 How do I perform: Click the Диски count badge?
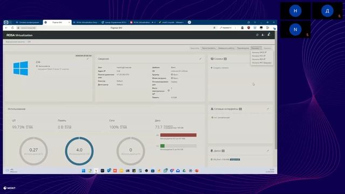[x=223, y=151]
